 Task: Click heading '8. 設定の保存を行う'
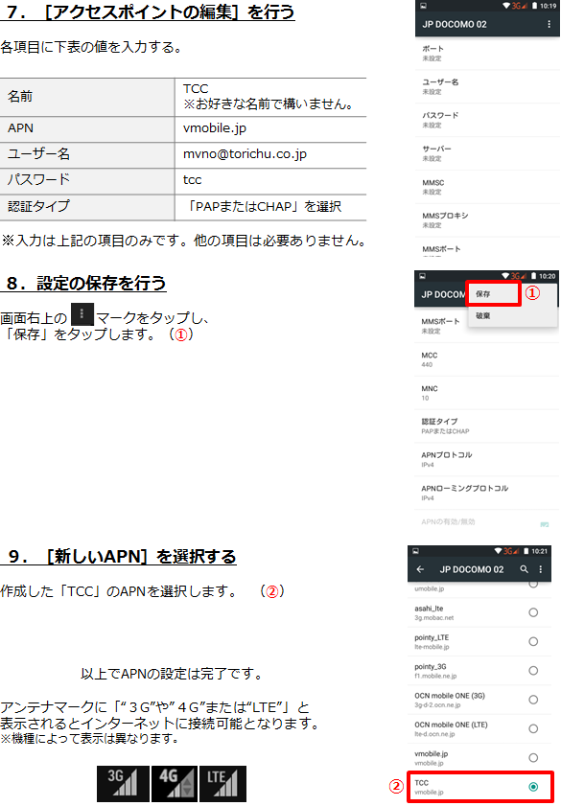(84, 283)
